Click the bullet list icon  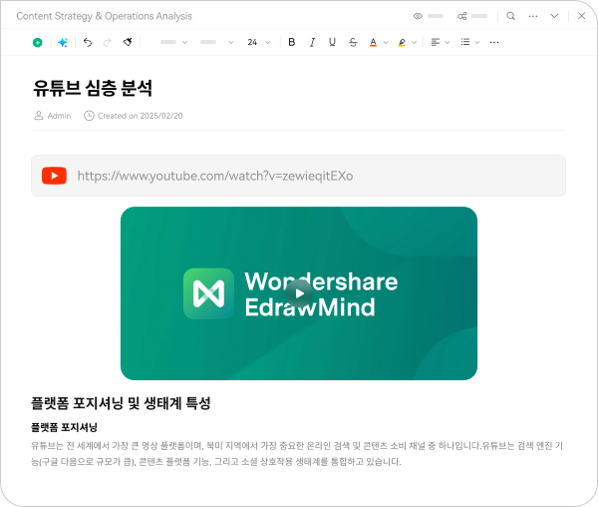click(x=464, y=42)
